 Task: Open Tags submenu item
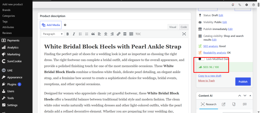coord(5,22)
